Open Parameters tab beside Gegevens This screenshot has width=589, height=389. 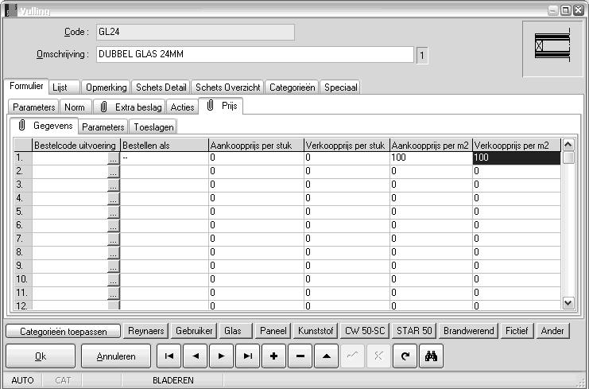pyautogui.click(x=103, y=127)
